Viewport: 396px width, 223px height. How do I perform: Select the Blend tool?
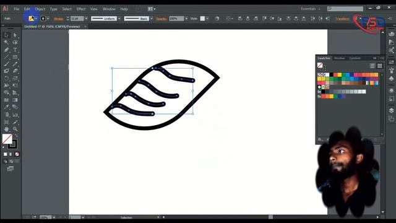pos(15,107)
